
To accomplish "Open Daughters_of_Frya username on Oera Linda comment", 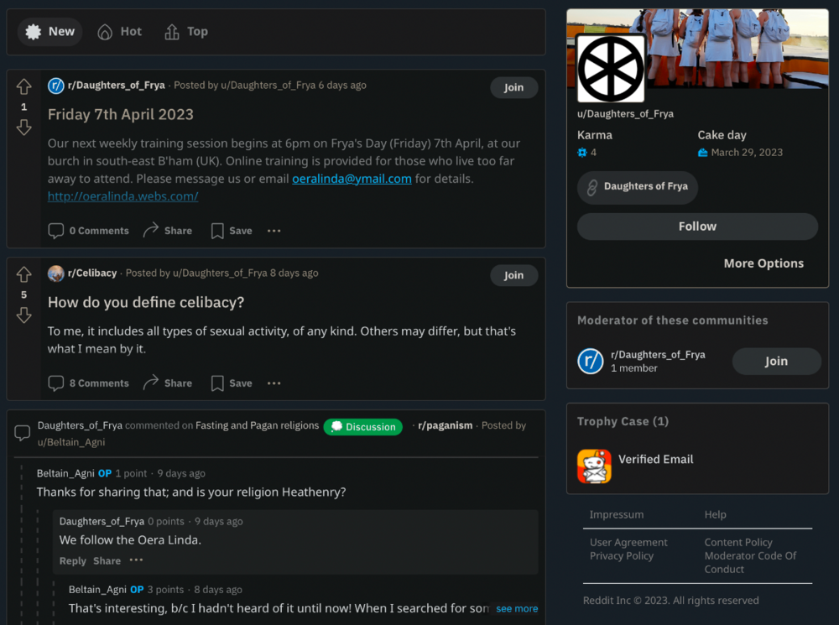I will click(102, 521).
